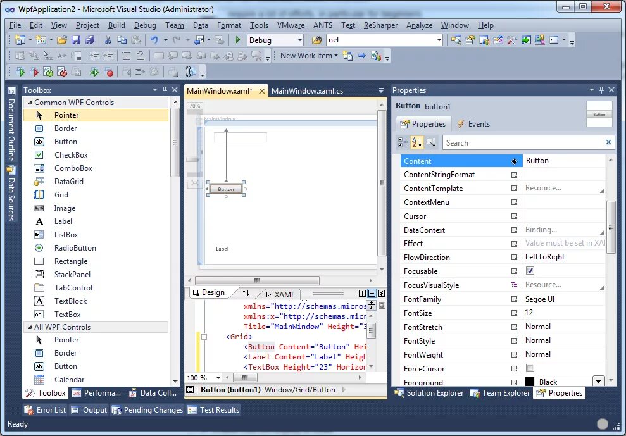Select the TextBlock control in the Toolbox
626x436 pixels.
pos(70,301)
